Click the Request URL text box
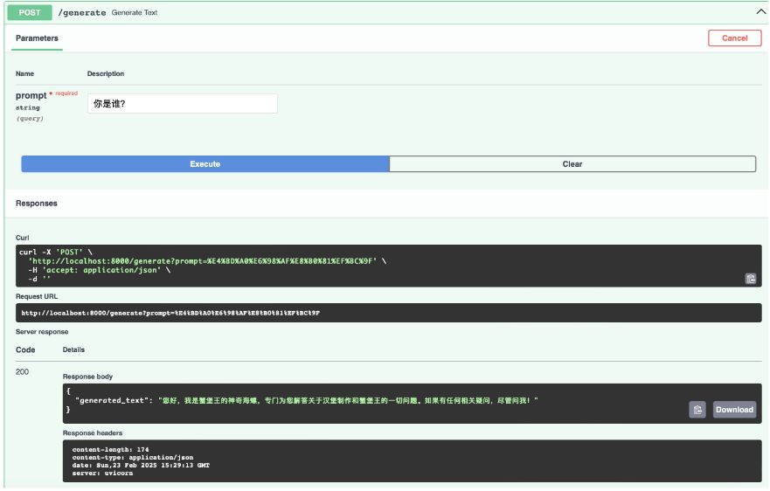770x491 pixels. [385, 313]
